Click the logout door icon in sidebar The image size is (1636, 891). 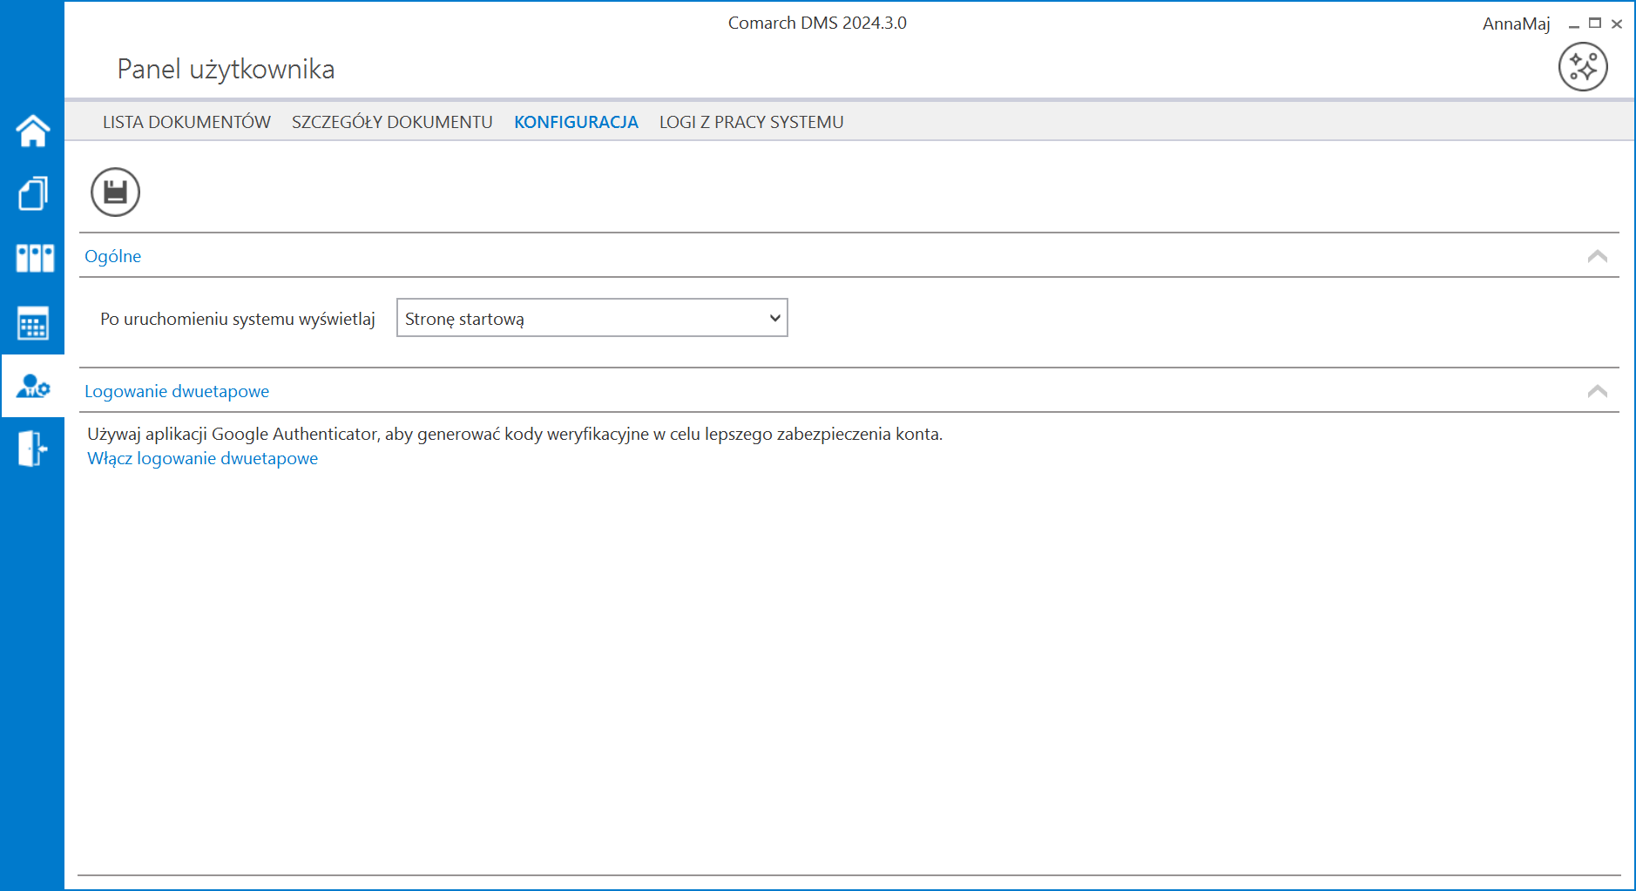click(x=33, y=449)
